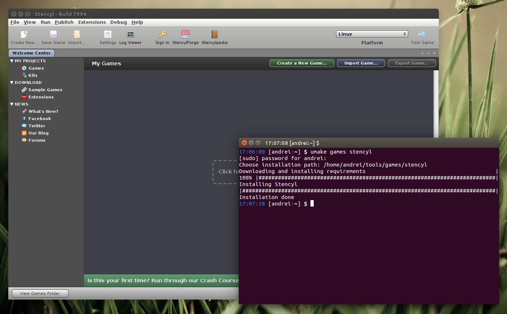
Task: Switch to the Welcome Center tab
Action: click(x=31, y=53)
